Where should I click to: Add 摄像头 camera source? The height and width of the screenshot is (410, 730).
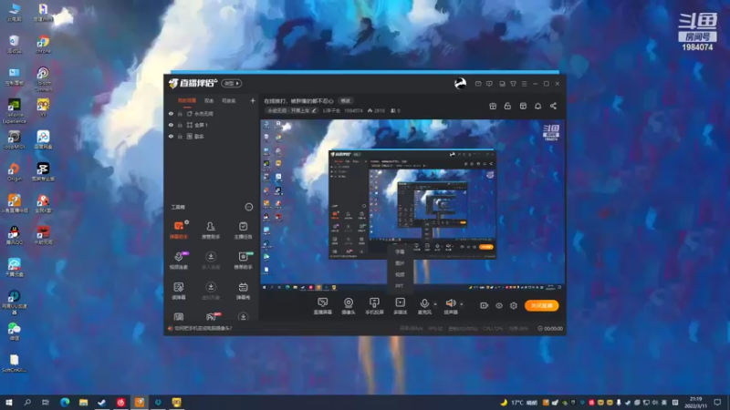tap(349, 306)
